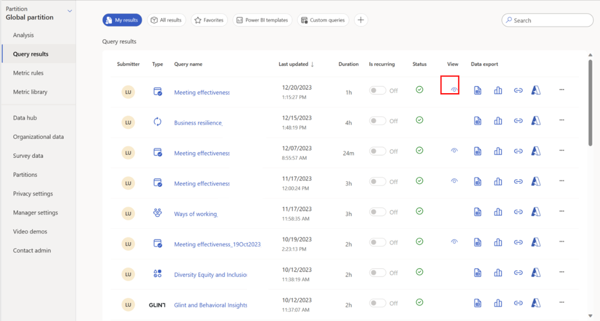Click Ways of working query type icon
Image resolution: width=600 pixels, height=321 pixels.
[x=157, y=213]
